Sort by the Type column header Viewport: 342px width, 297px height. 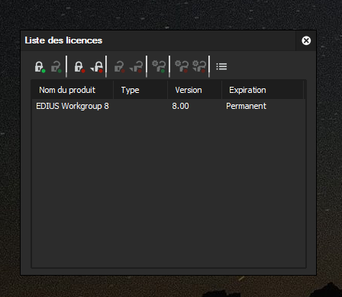coord(140,90)
